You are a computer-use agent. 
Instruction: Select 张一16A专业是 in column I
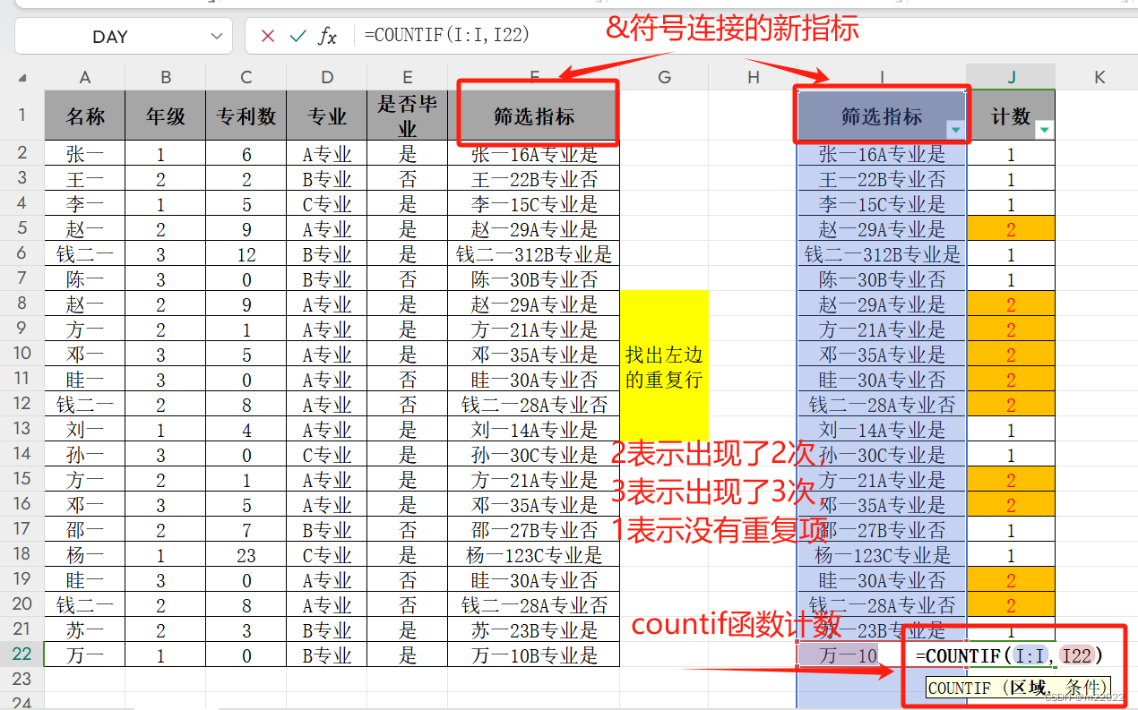(x=882, y=153)
